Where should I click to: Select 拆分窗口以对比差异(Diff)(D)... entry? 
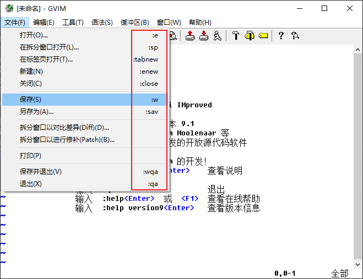click(x=84, y=128)
